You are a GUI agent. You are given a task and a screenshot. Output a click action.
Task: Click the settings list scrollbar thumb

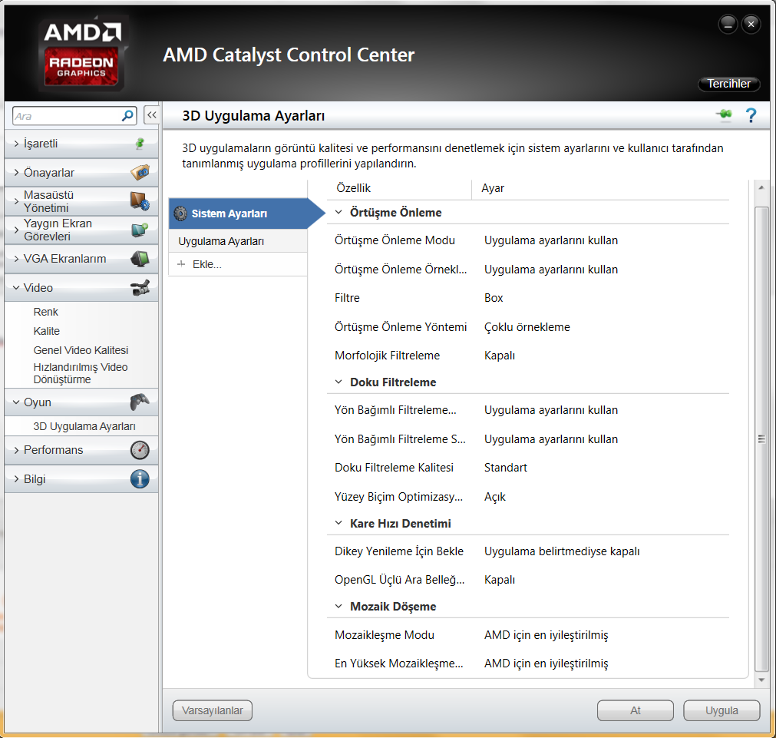coord(761,438)
